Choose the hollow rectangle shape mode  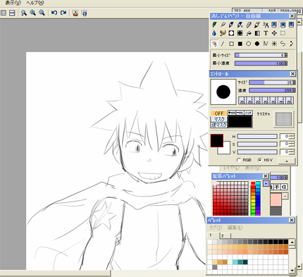[x=231, y=44]
